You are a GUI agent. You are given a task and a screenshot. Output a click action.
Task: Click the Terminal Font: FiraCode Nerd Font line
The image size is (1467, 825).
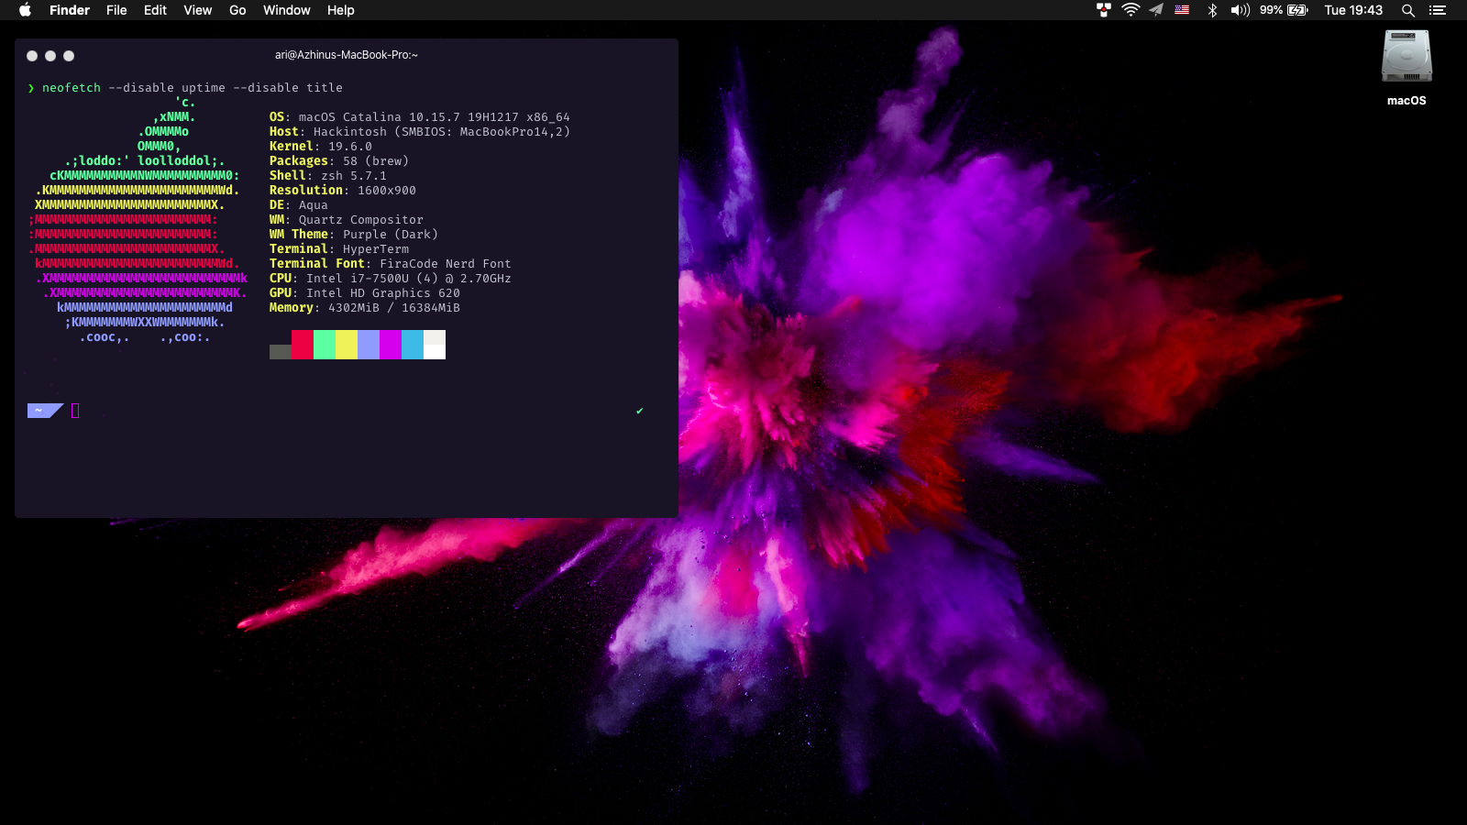point(391,264)
